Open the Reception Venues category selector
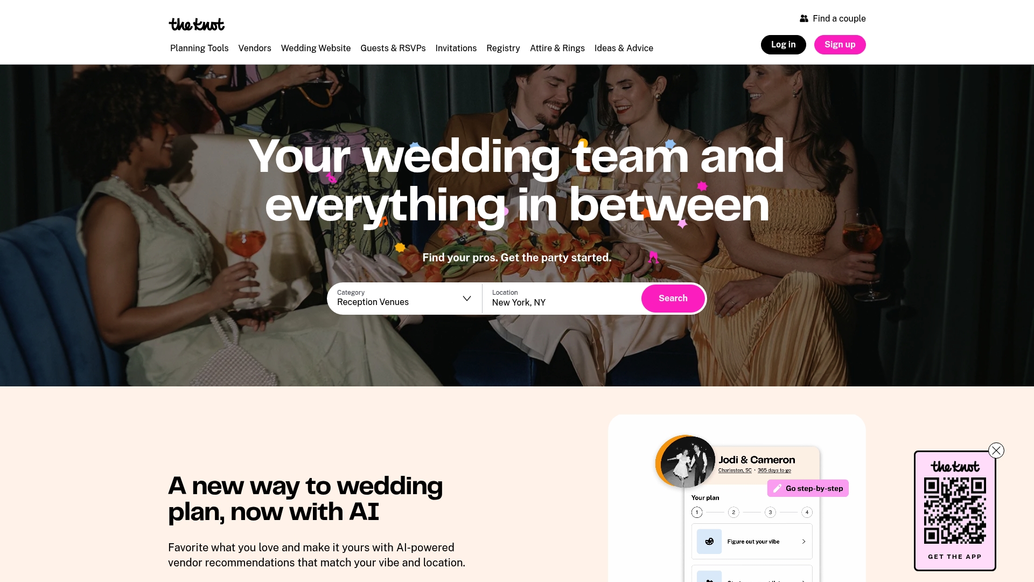The width and height of the screenshot is (1034, 582). point(404,299)
